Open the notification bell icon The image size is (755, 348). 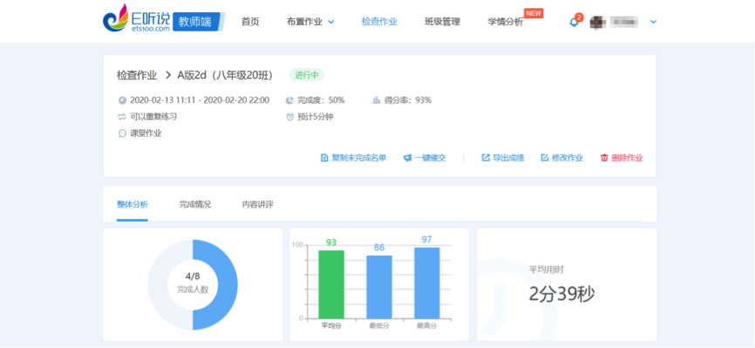tap(574, 22)
